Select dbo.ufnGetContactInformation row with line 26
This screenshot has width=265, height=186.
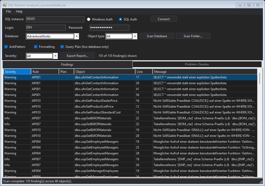130,83
